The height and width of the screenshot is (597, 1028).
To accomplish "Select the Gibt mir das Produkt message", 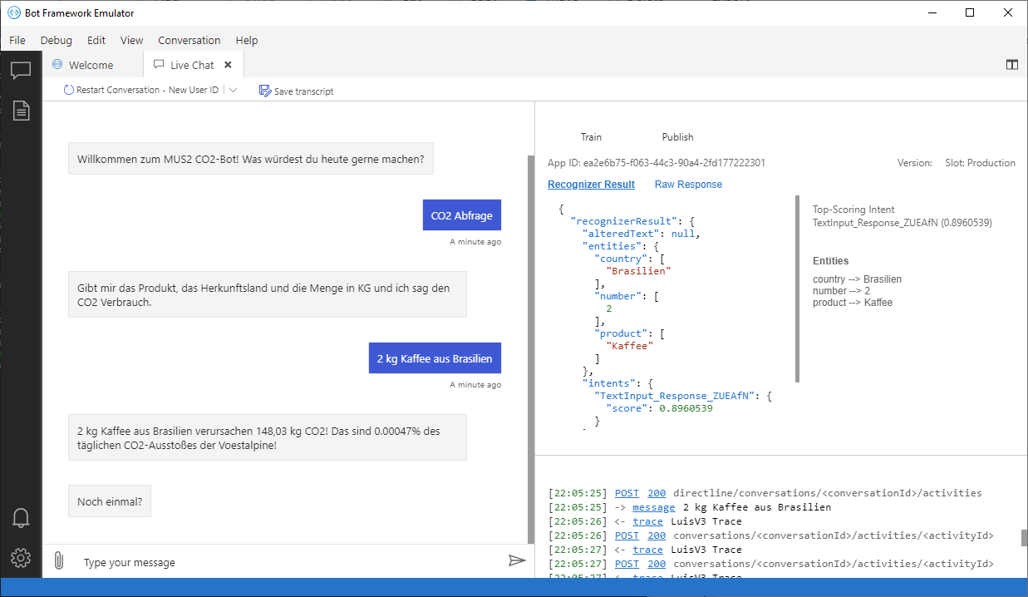I will 268,294.
